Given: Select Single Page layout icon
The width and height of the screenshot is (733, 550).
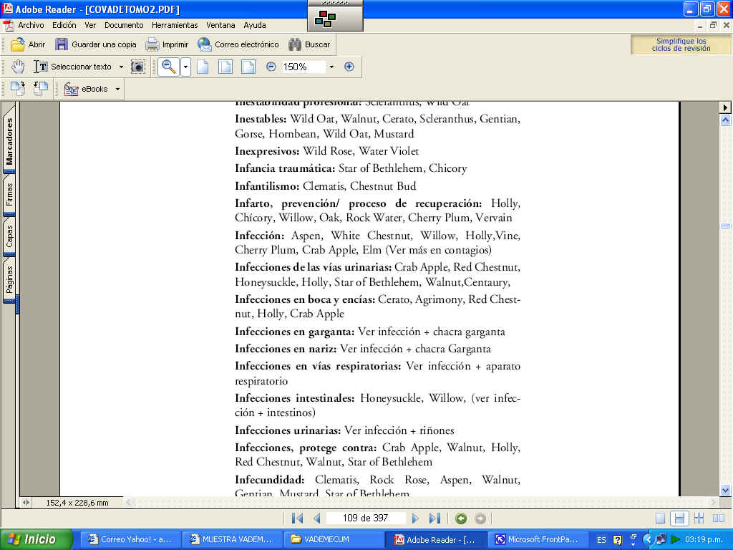Looking at the screenshot, I should 660,518.
